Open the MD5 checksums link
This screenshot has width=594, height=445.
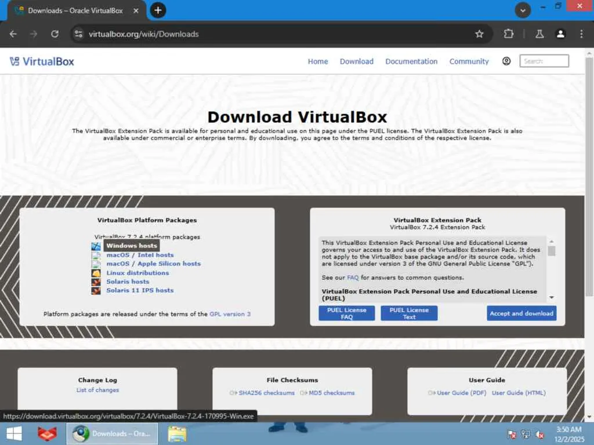[331, 393]
